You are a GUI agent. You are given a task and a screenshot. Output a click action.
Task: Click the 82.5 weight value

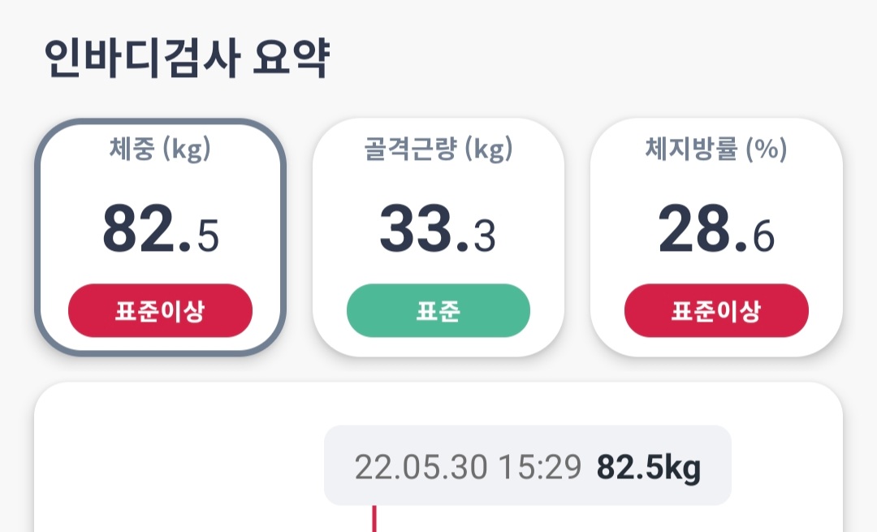click(x=160, y=230)
